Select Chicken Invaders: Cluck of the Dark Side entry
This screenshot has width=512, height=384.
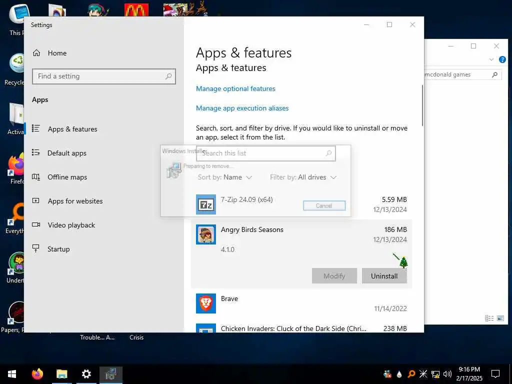(x=301, y=328)
